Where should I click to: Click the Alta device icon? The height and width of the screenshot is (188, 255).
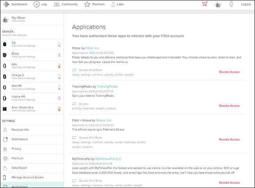[5, 66]
